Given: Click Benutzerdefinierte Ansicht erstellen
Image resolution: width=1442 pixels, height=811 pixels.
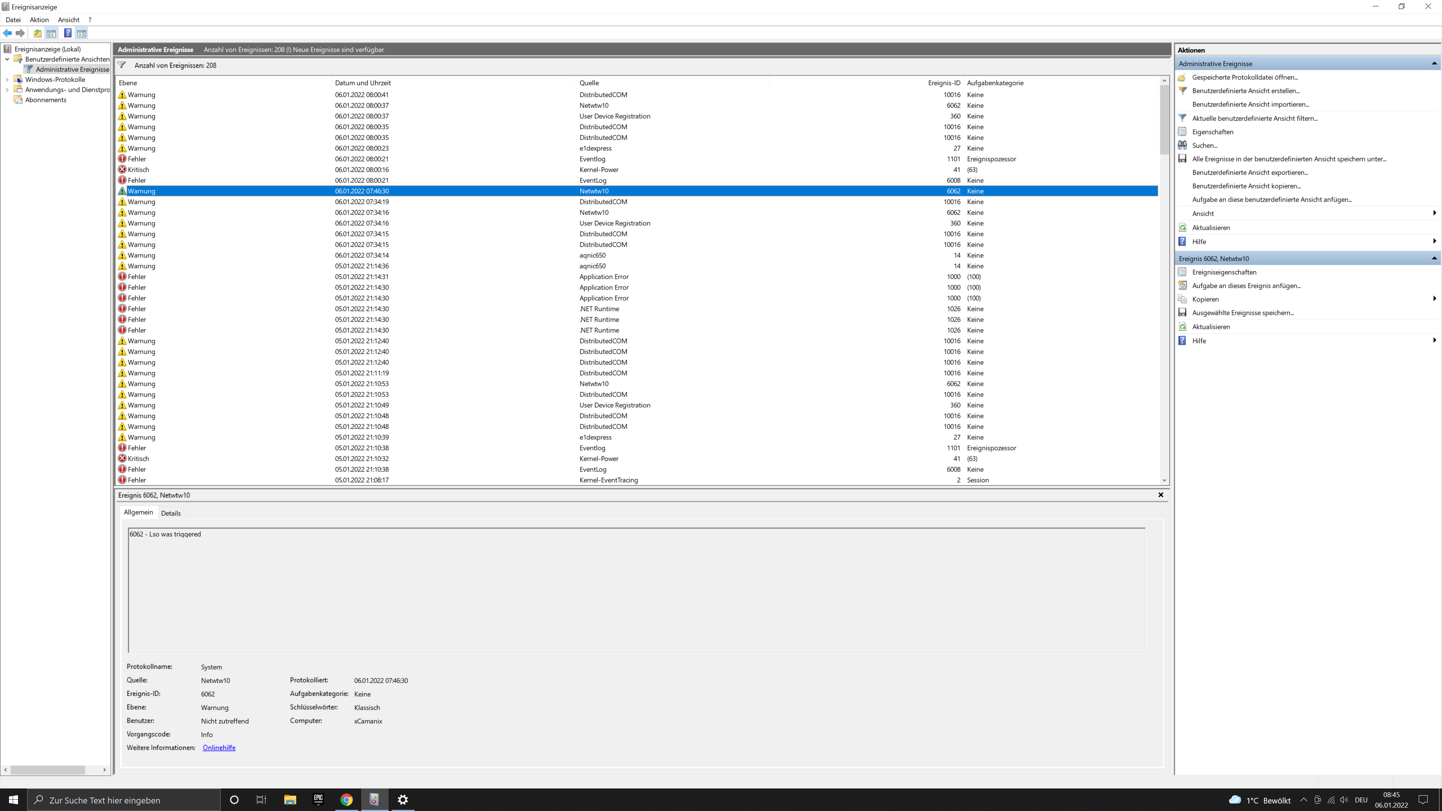Looking at the screenshot, I should [1246, 90].
